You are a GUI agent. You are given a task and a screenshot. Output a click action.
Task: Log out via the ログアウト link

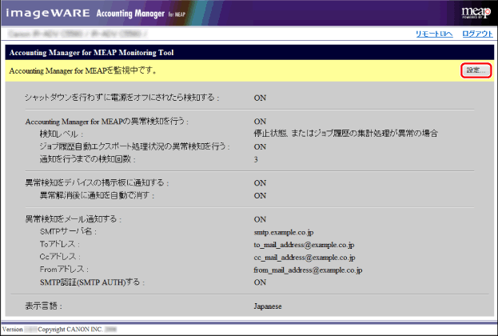[x=477, y=34]
